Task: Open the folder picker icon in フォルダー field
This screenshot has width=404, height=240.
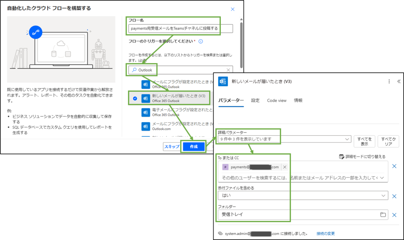Action: (383, 214)
